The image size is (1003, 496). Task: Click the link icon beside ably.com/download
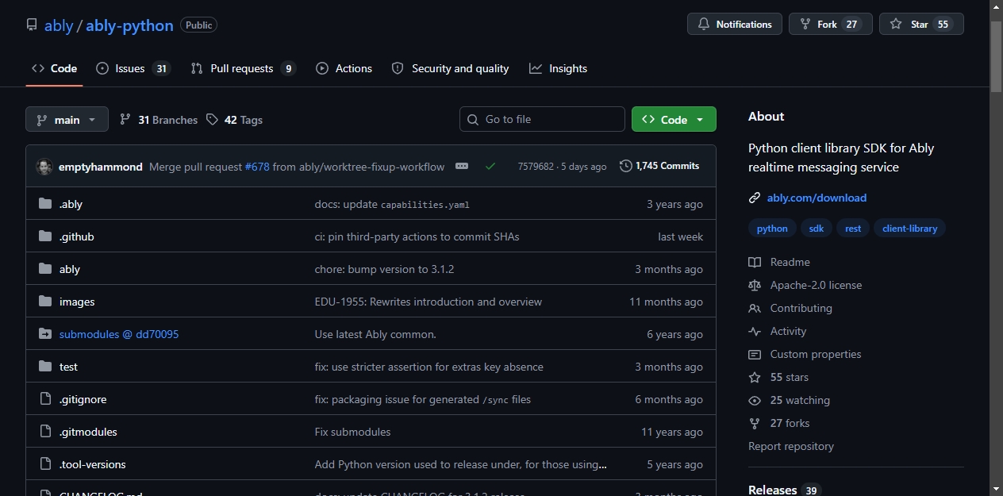pos(755,198)
